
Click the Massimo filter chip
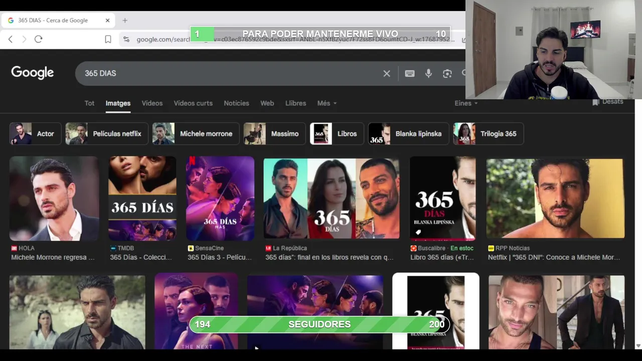pyautogui.click(x=274, y=134)
